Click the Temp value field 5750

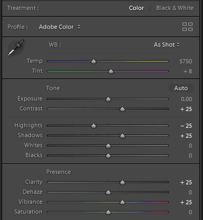pos(186,61)
